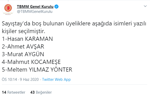
Task: Open the TBMM Genel Kurulu display name link
Action: click(x=35, y=7)
